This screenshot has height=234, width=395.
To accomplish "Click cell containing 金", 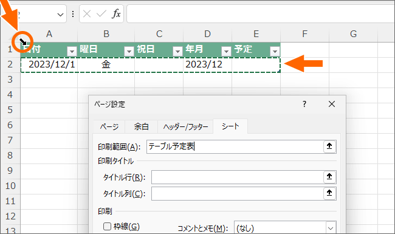I will (106, 65).
